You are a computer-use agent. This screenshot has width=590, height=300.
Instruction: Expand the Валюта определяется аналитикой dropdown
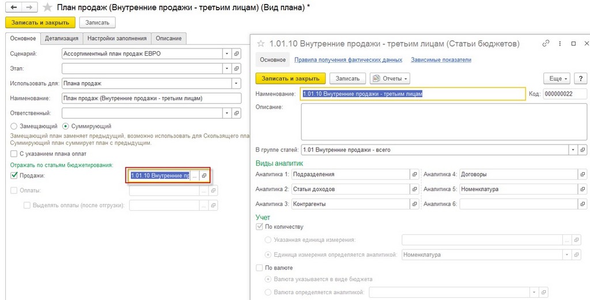point(534,292)
